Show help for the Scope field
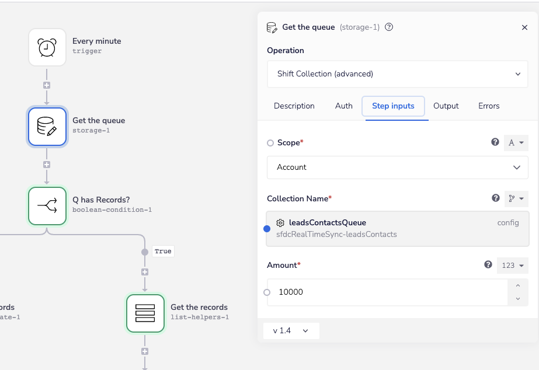Viewport: 539px width, 370px height. tap(495, 142)
